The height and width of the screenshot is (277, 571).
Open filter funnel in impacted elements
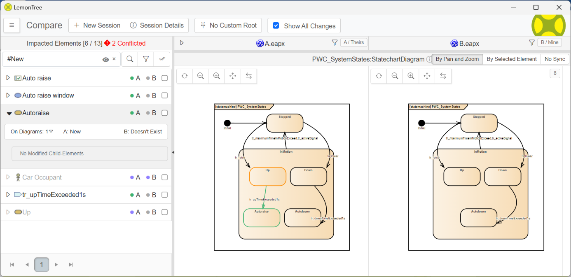click(x=146, y=59)
